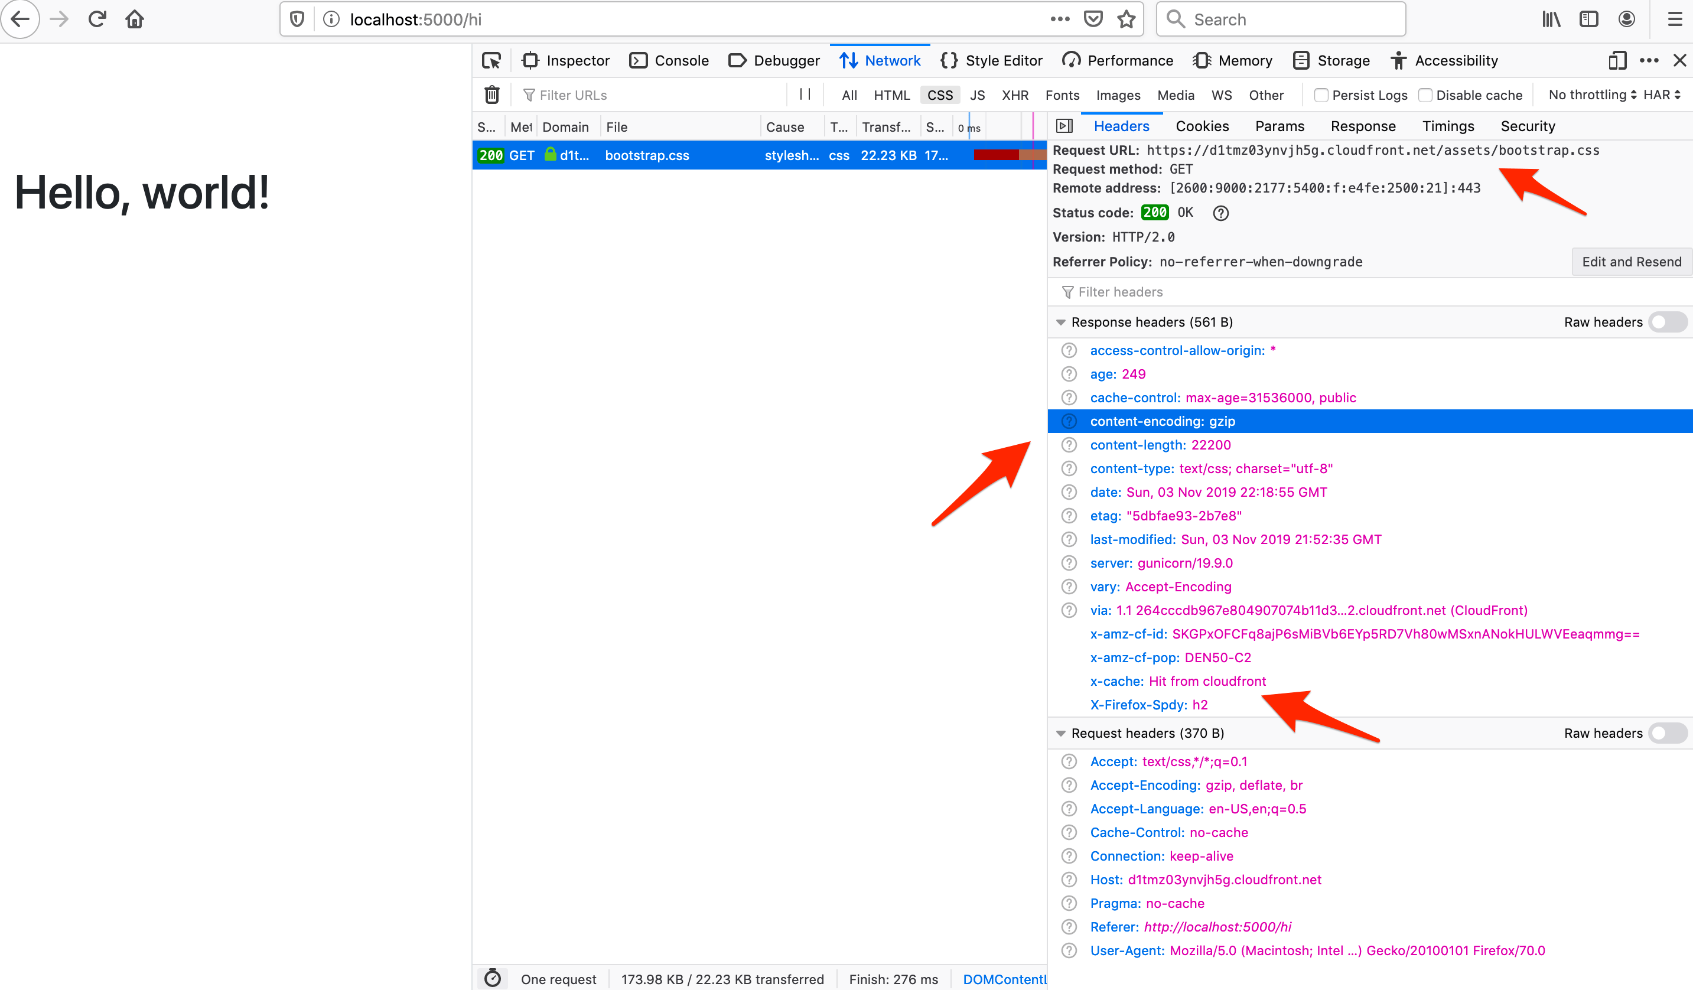Clear the network request log
The width and height of the screenshot is (1693, 990).
492,94
